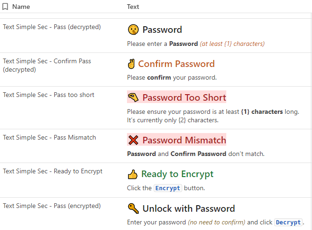The image size is (312, 230).
Task: Click the orange Confirm Password heading
Action: tap(176, 64)
